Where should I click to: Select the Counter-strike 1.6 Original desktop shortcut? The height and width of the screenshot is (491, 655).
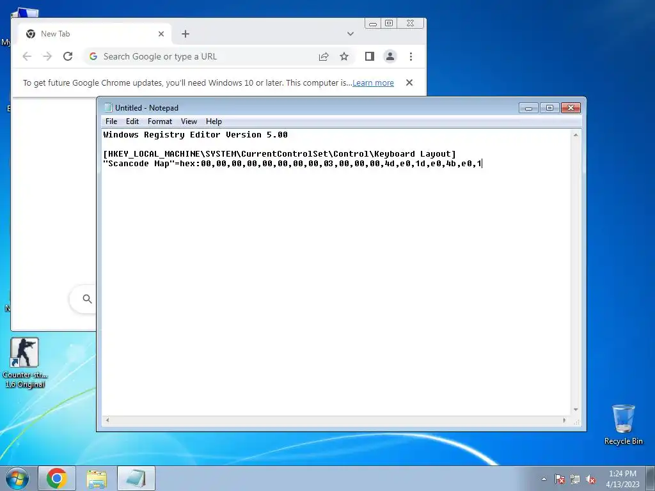[x=25, y=363]
